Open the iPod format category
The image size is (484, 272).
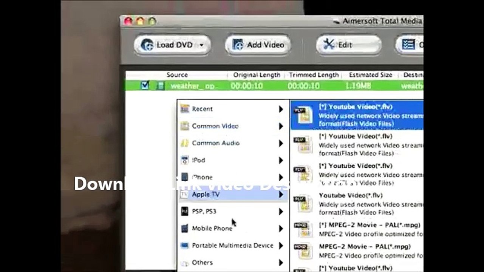tap(233, 160)
